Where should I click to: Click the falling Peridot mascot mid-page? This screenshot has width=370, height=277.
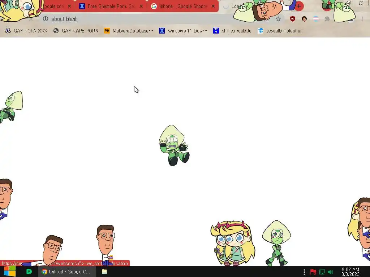click(x=174, y=145)
